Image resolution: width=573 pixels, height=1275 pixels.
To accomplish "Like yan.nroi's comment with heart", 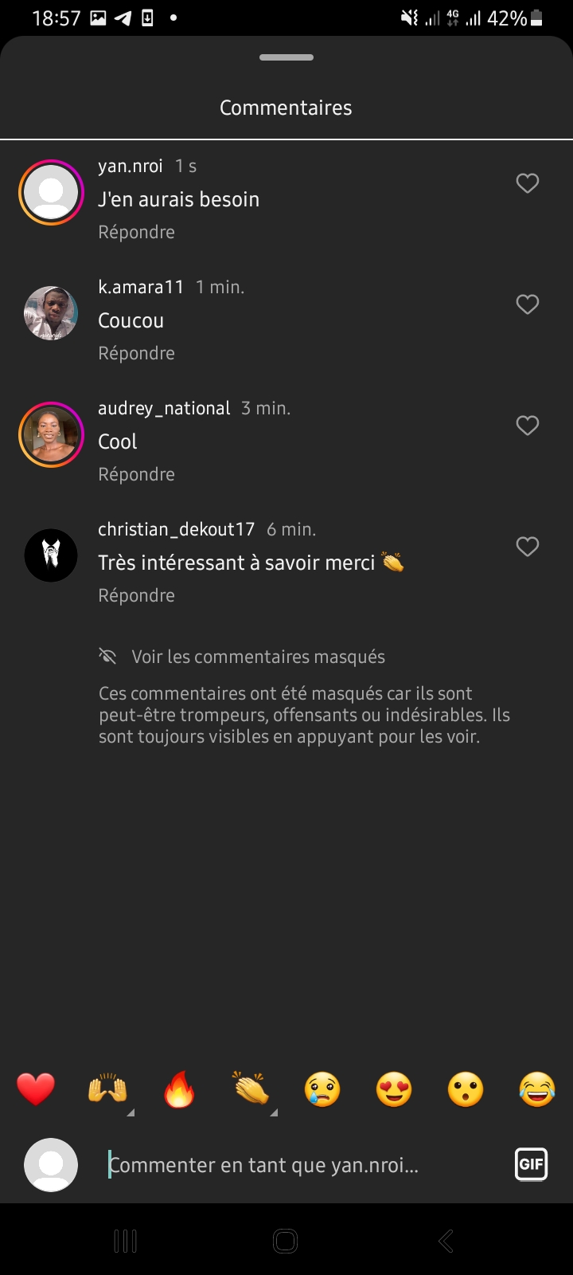I will point(528,183).
